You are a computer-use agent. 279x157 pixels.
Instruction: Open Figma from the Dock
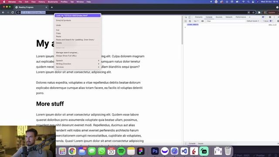[x=141, y=151]
